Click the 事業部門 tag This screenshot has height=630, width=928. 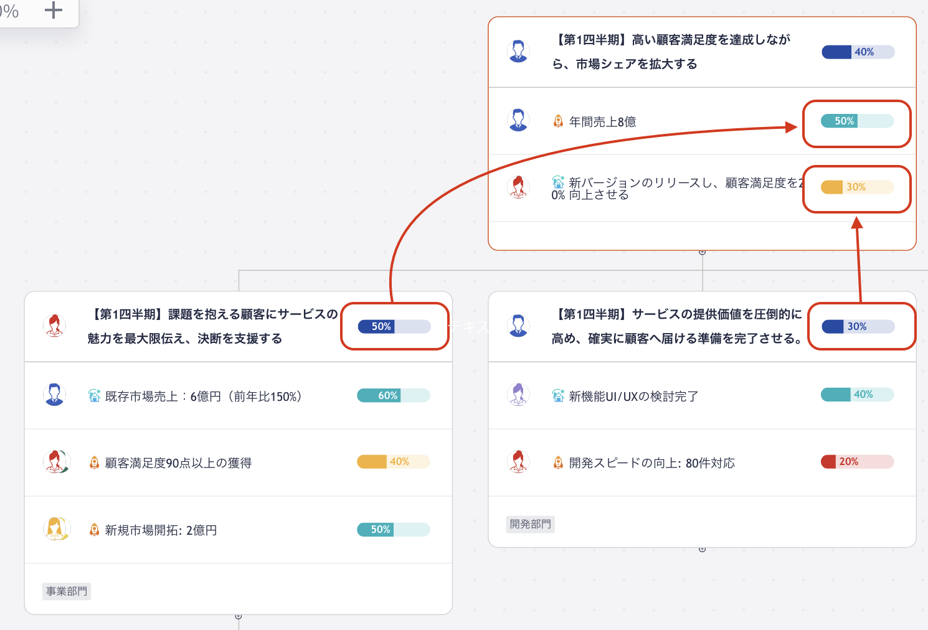(x=67, y=591)
